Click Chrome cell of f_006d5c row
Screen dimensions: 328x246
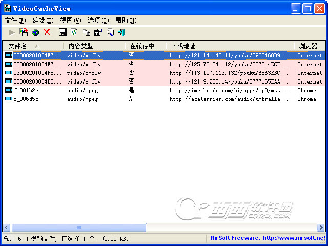pyautogui.click(x=306, y=99)
